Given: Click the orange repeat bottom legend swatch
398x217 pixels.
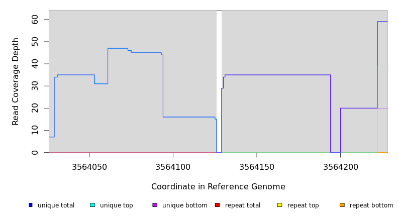Looking at the screenshot, I should click(342, 205).
